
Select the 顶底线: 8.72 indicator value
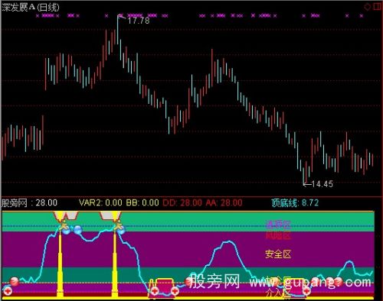(x=295, y=202)
